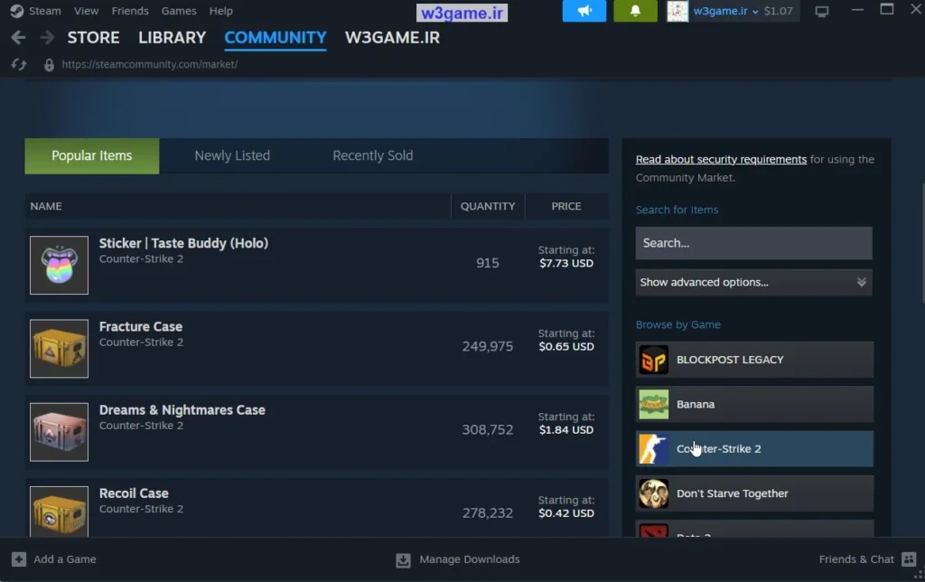Viewport: 925px width, 582px height.
Task: Switch to the Newly Listed tab
Action: [232, 155]
